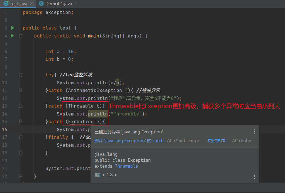
Task: Toggle fold marker at line 19 closing brace
Action: pyautogui.click(x=21, y=153)
